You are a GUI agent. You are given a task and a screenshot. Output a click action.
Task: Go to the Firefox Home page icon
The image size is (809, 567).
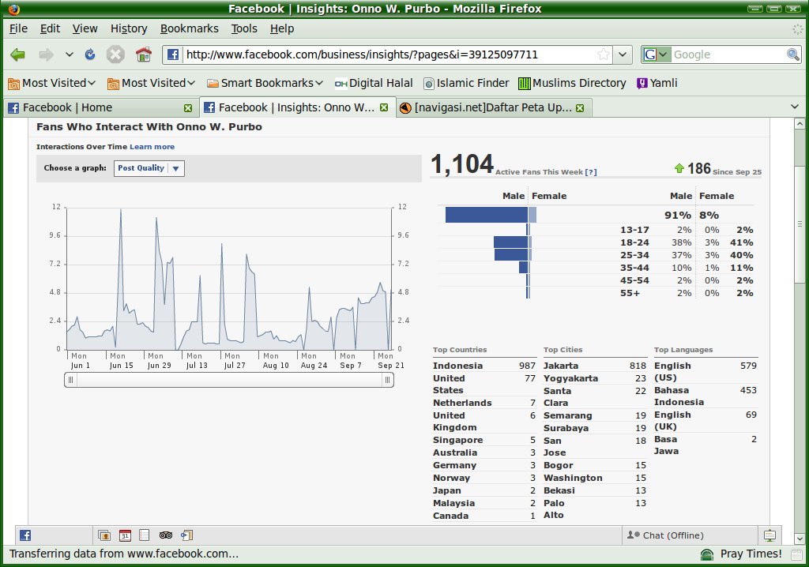tap(143, 54)
